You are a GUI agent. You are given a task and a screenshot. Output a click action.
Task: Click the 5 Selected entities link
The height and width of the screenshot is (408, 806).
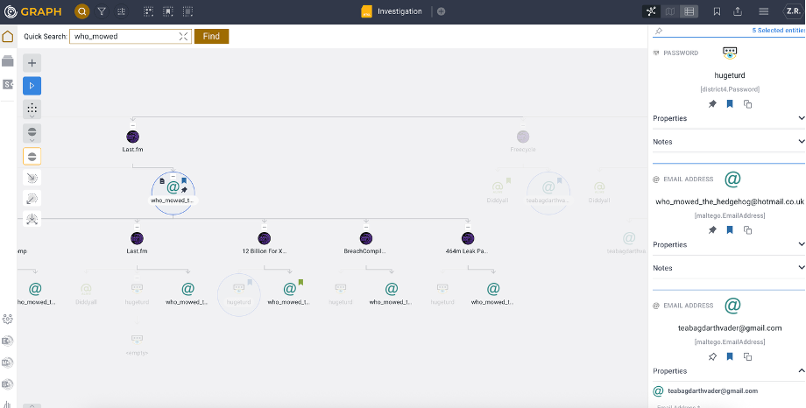(x=778, y=31)
